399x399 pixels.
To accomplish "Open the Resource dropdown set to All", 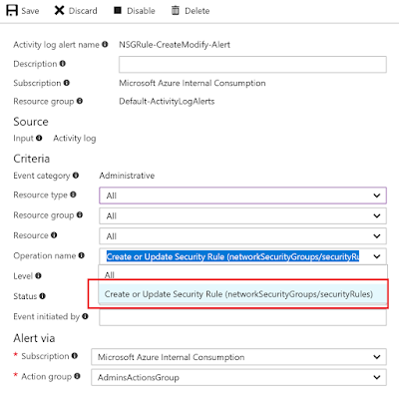I will pos(242,236).
